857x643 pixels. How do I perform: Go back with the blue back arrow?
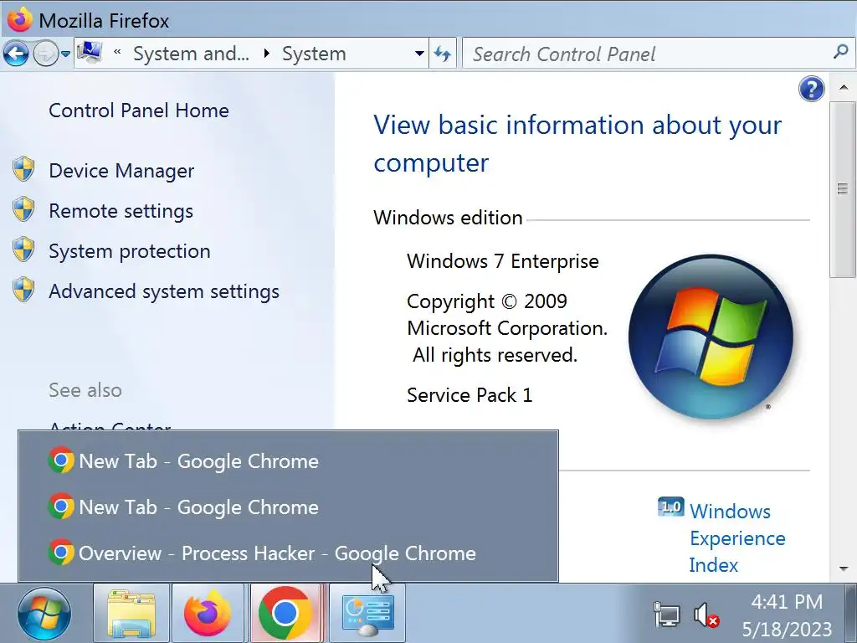click(15, 54)
